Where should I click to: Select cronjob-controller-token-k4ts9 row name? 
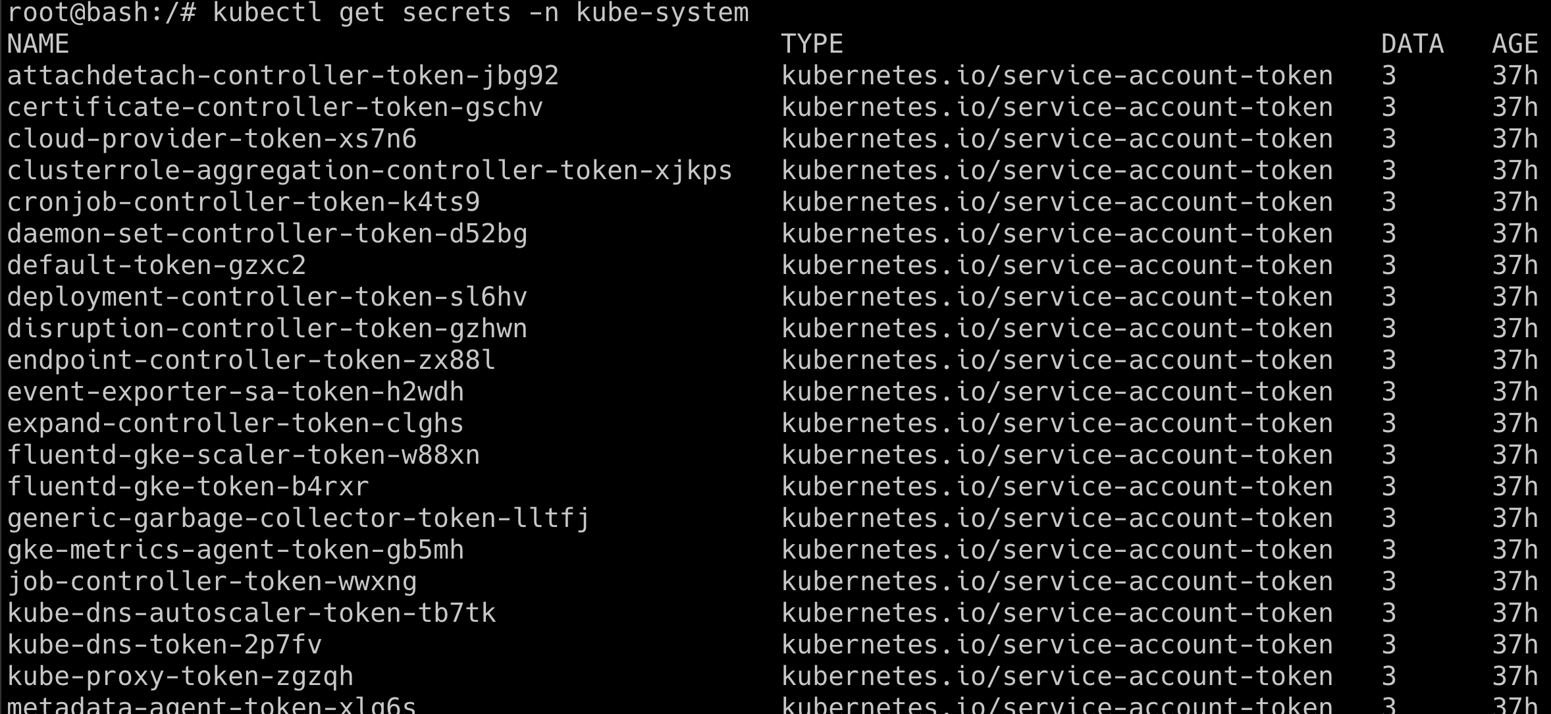(x=244, y=203)
